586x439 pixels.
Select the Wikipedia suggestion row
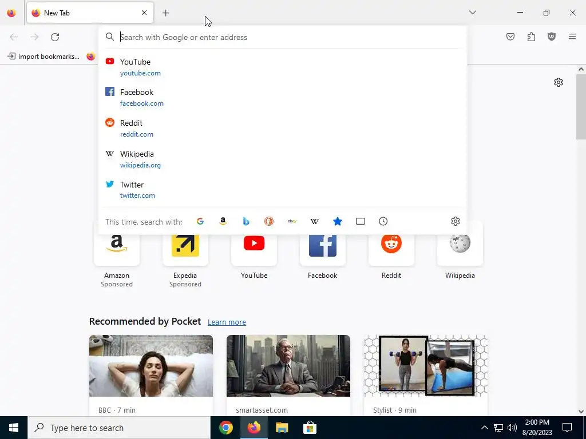[283, 159]
